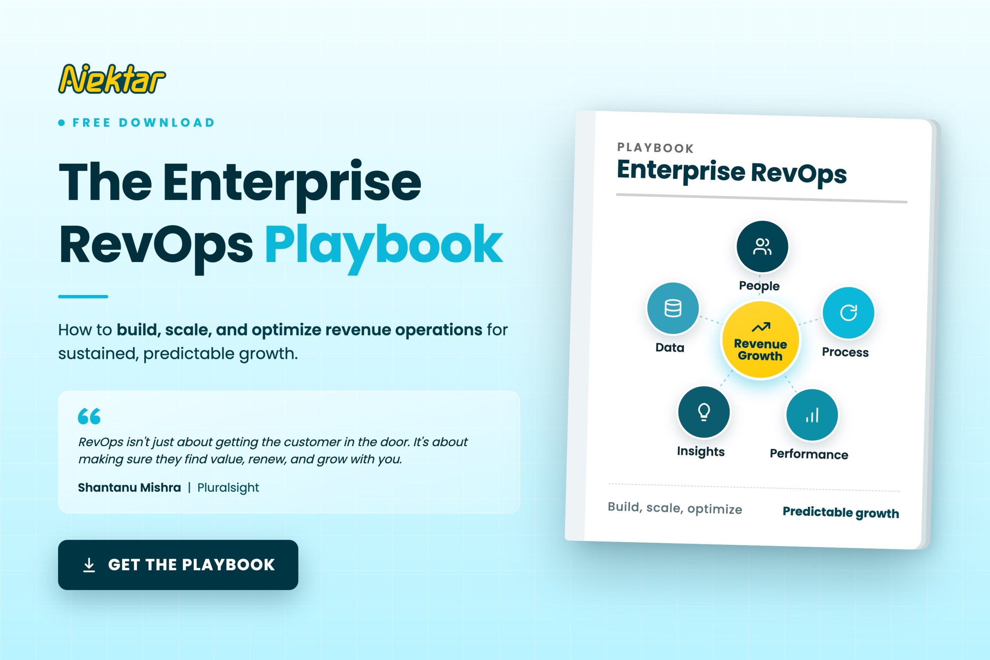Screen dimensions: 990x660
Task: Select the Process refresh icon
Action: point(848,313)
